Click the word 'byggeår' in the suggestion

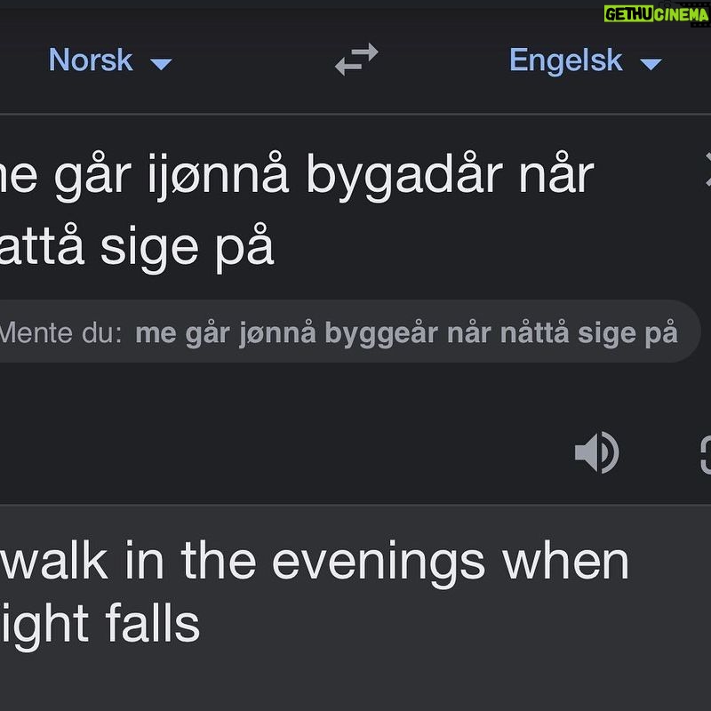click(383, 334)
